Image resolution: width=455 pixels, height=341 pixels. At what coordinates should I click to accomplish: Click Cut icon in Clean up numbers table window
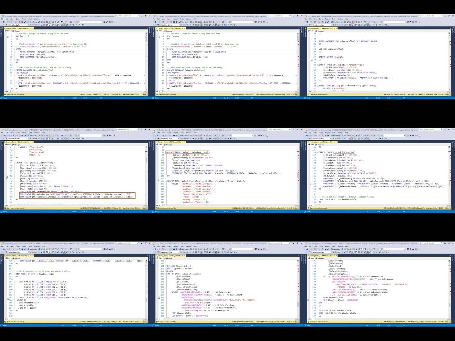(x=356, y=249)
